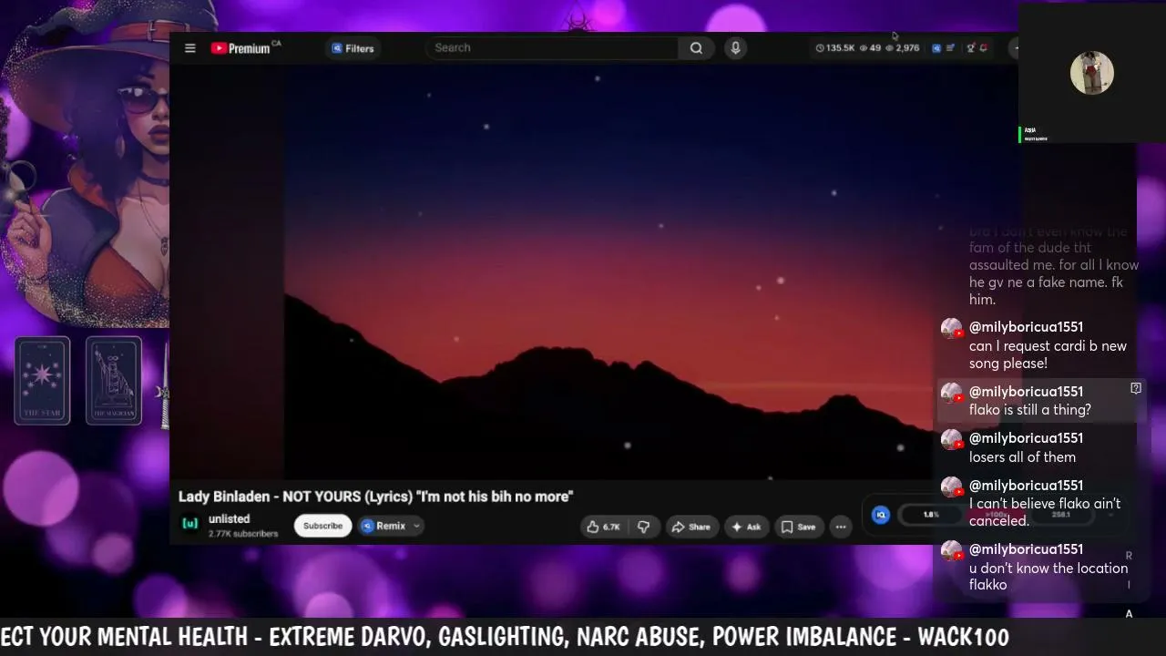Click the icon right of 'flako is still a thing?'
Viewport: 1166px width, 656px height.
tap(1135, 388)
